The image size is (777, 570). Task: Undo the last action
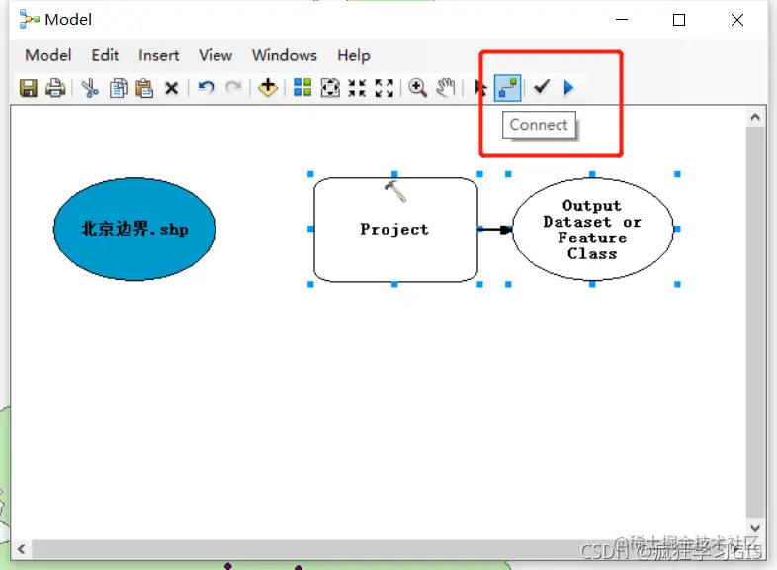(x=206, y=88)
